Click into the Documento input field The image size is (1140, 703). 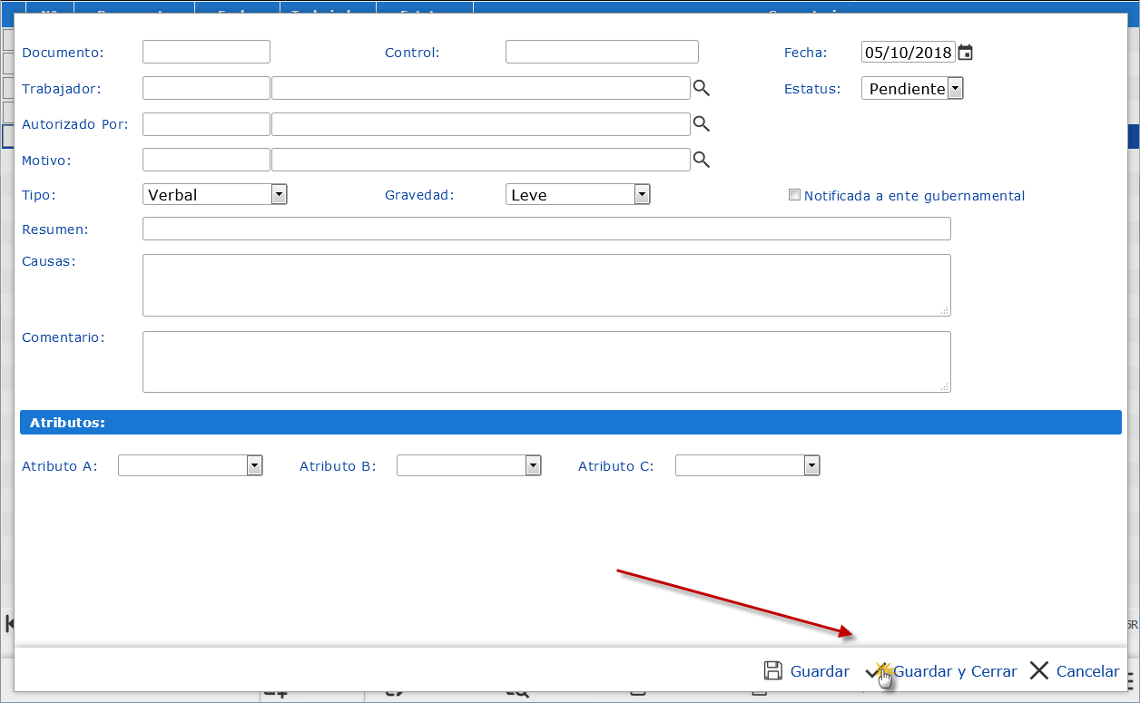(206, 53)
